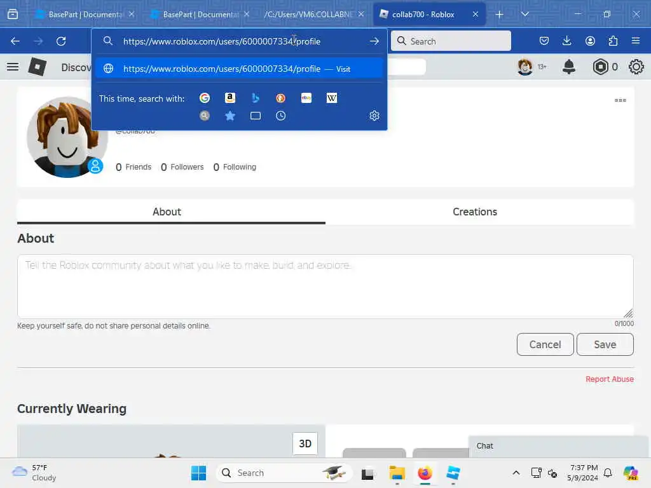Click Roblox logo home icon
The width and height of the screenshot is (651, 488).
37,66
